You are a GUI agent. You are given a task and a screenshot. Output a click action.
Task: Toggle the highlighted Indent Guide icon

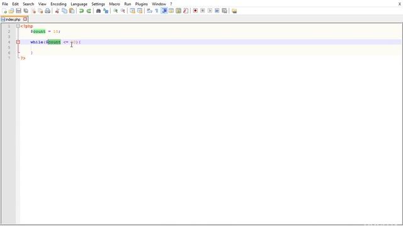pos(164,11)
